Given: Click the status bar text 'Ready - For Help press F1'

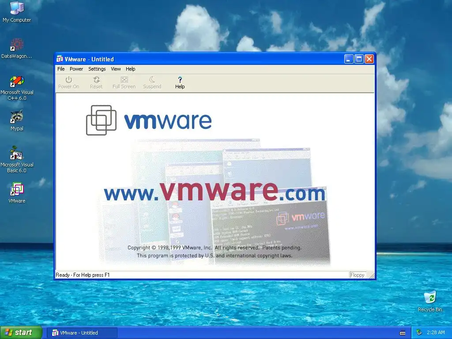Looking at the screenshot, I should click(83, 275).
